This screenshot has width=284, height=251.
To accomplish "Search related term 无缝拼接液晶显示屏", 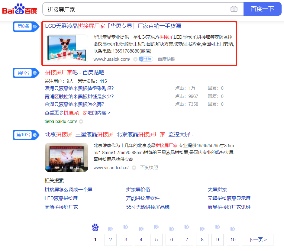I will coord(229,198).
